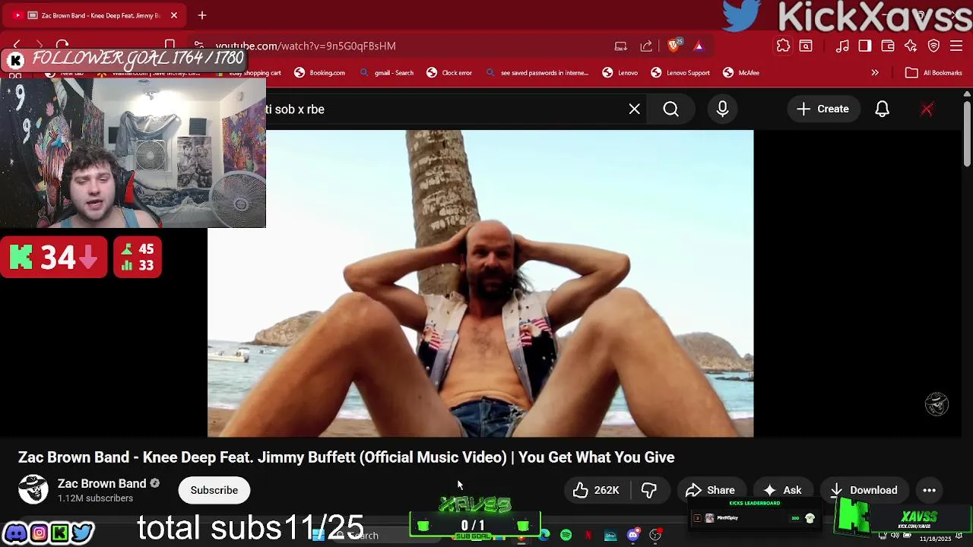
Task: Open Spotify from the taskbar
Action: pyautogui.click(x=566, y=536)
